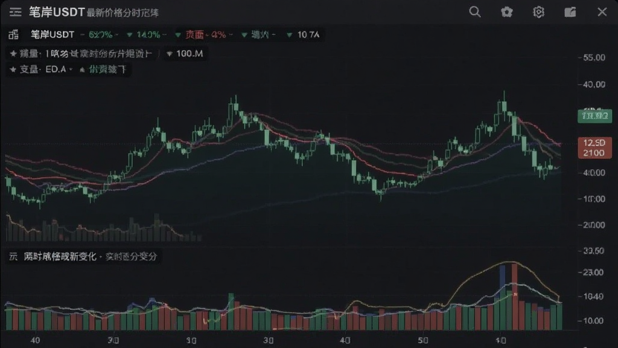Click the chart title 笔岸USDT in the header
The height and width of the screenshot is (348, 618).
coord(57,12)
